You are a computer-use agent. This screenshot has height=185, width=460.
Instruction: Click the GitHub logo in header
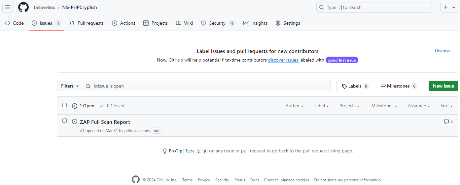tap(23, 7)
